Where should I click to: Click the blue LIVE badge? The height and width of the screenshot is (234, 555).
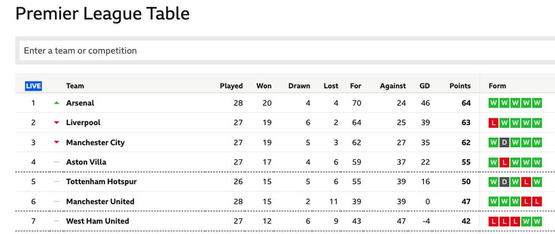coord(33,86)
